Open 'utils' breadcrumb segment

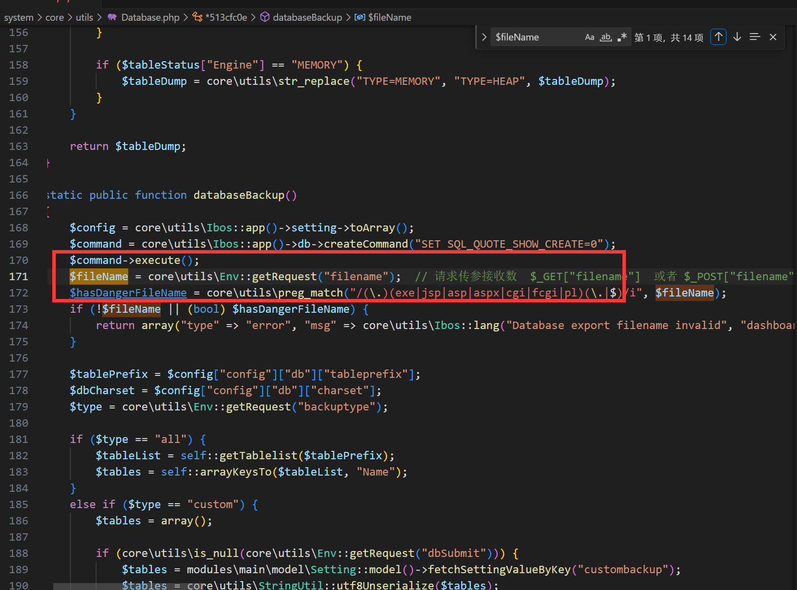84,17
